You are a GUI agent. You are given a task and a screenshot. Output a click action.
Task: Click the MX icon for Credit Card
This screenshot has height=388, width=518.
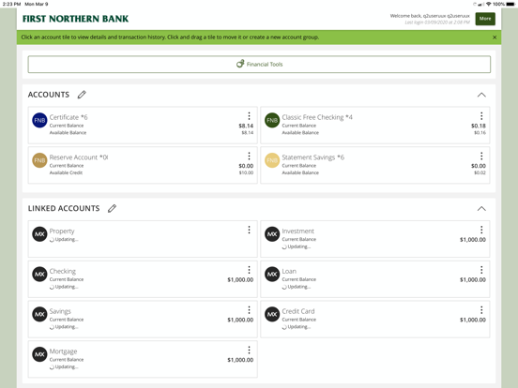(272, 314)
